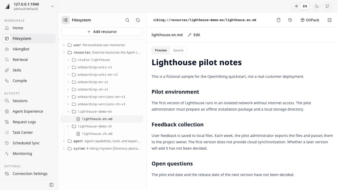This screenshot has width=338, height=190.
Task: Open Connection Settings
Action: tap(29, 174)
